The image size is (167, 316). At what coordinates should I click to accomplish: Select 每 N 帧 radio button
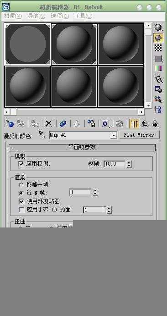click(x=21, y=193)
